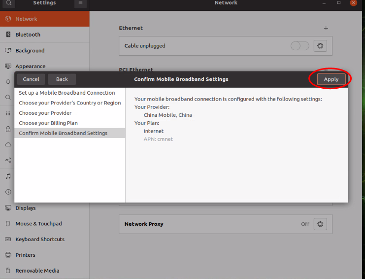Open the Network Proxy gear settings

tap(320, 224)
